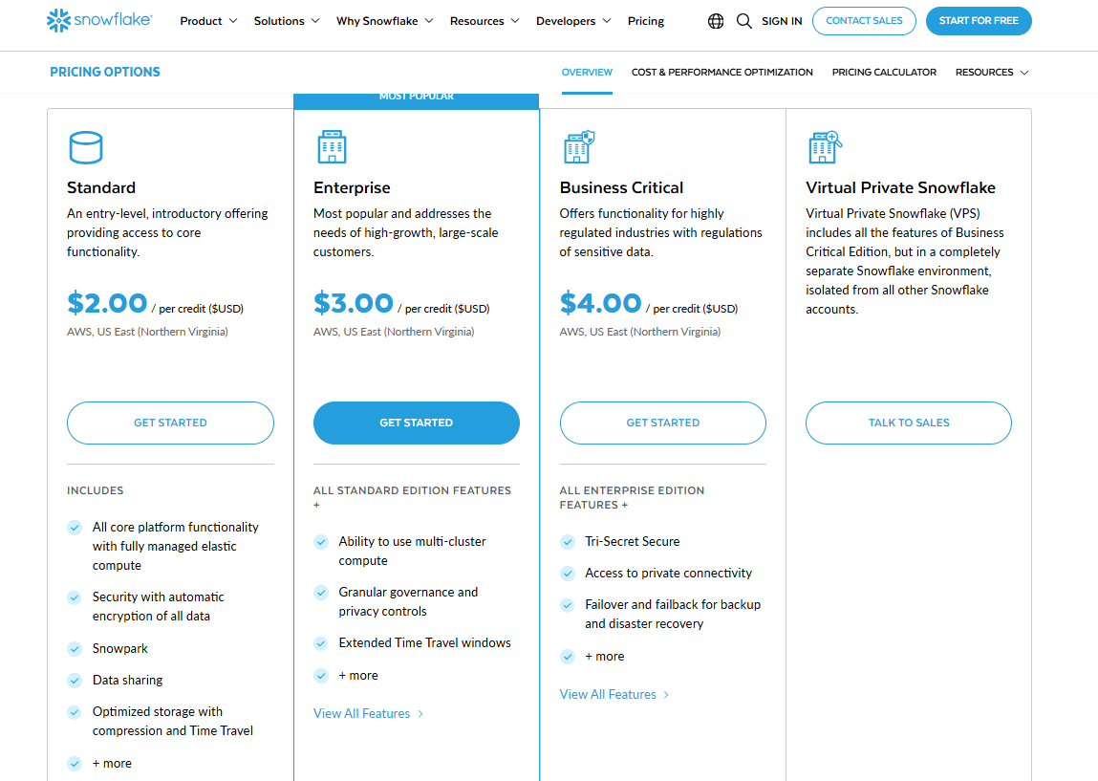This screenshot has height=781, width=1098.
Task: Click + more in Business Critical features
Action: coord(605,657)
